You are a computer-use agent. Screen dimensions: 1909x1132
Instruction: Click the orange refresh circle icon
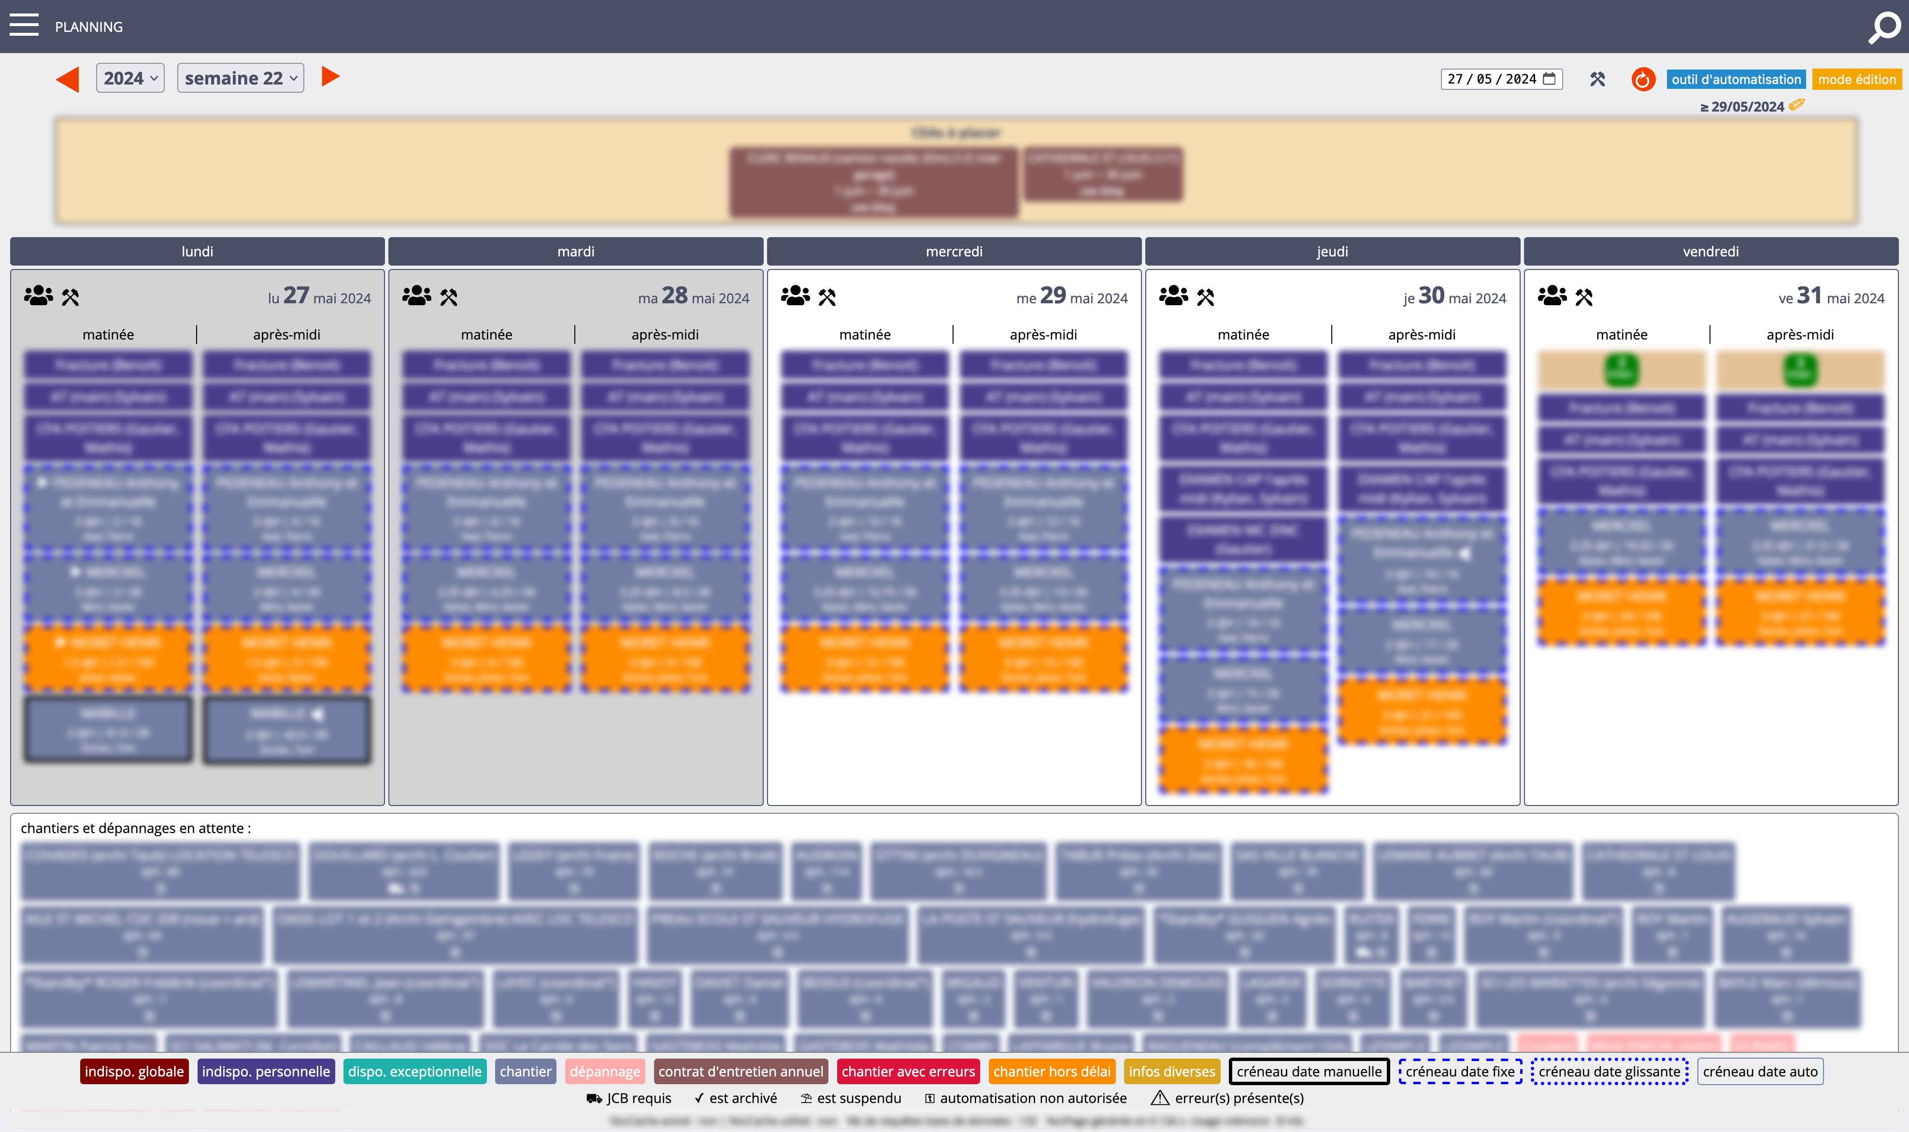[1643, 79]
